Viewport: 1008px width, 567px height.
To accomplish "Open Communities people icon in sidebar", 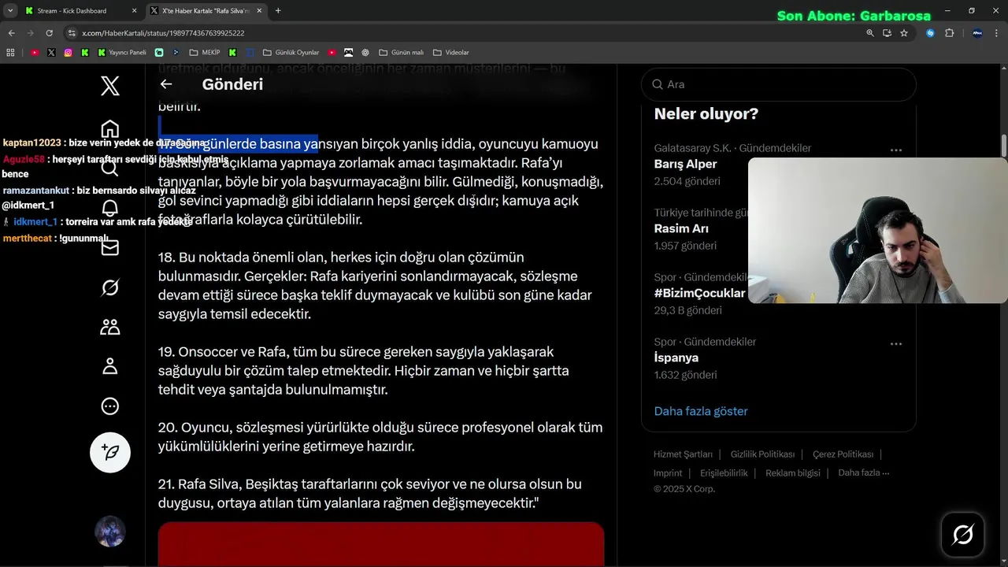I will tap(110, 327).
